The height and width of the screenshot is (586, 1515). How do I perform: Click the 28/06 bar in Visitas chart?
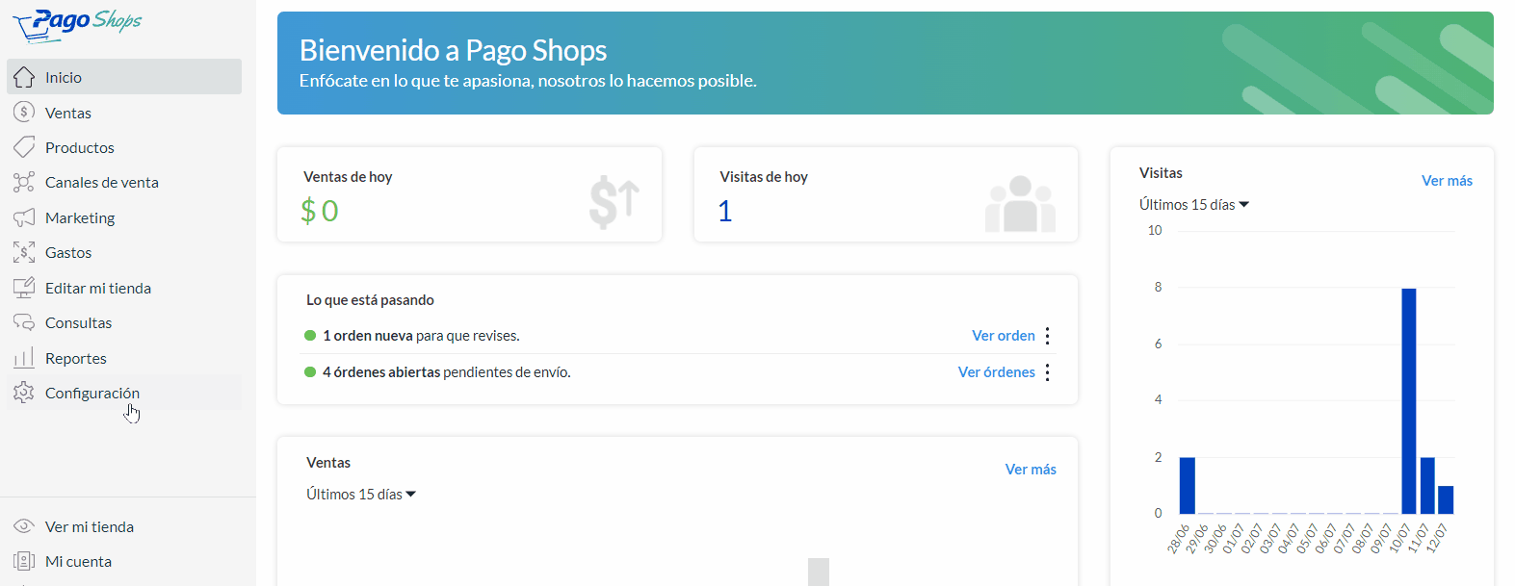1188,486
